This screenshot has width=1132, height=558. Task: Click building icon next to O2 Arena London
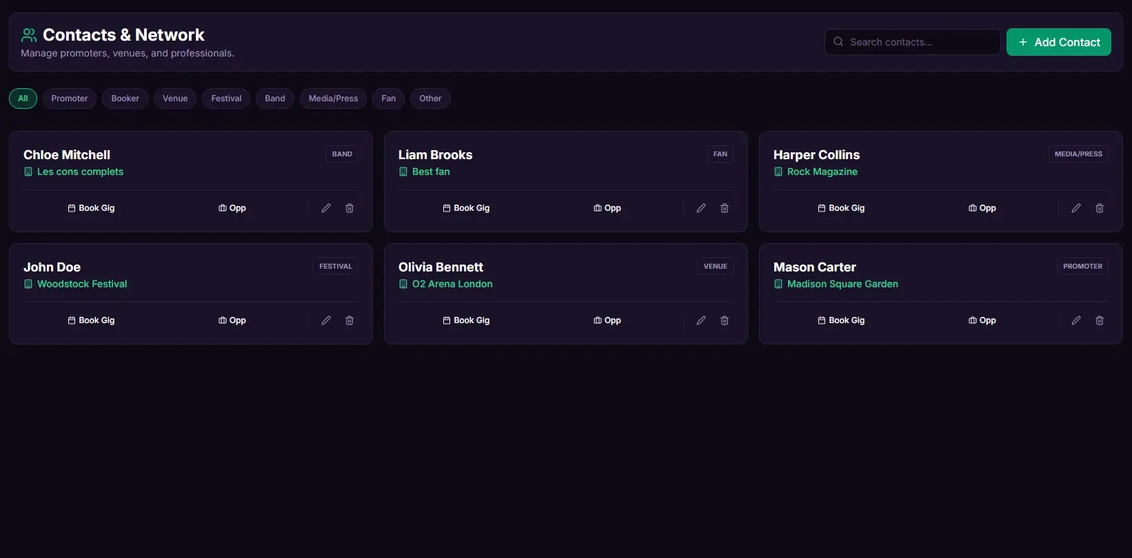coord(403,284)
